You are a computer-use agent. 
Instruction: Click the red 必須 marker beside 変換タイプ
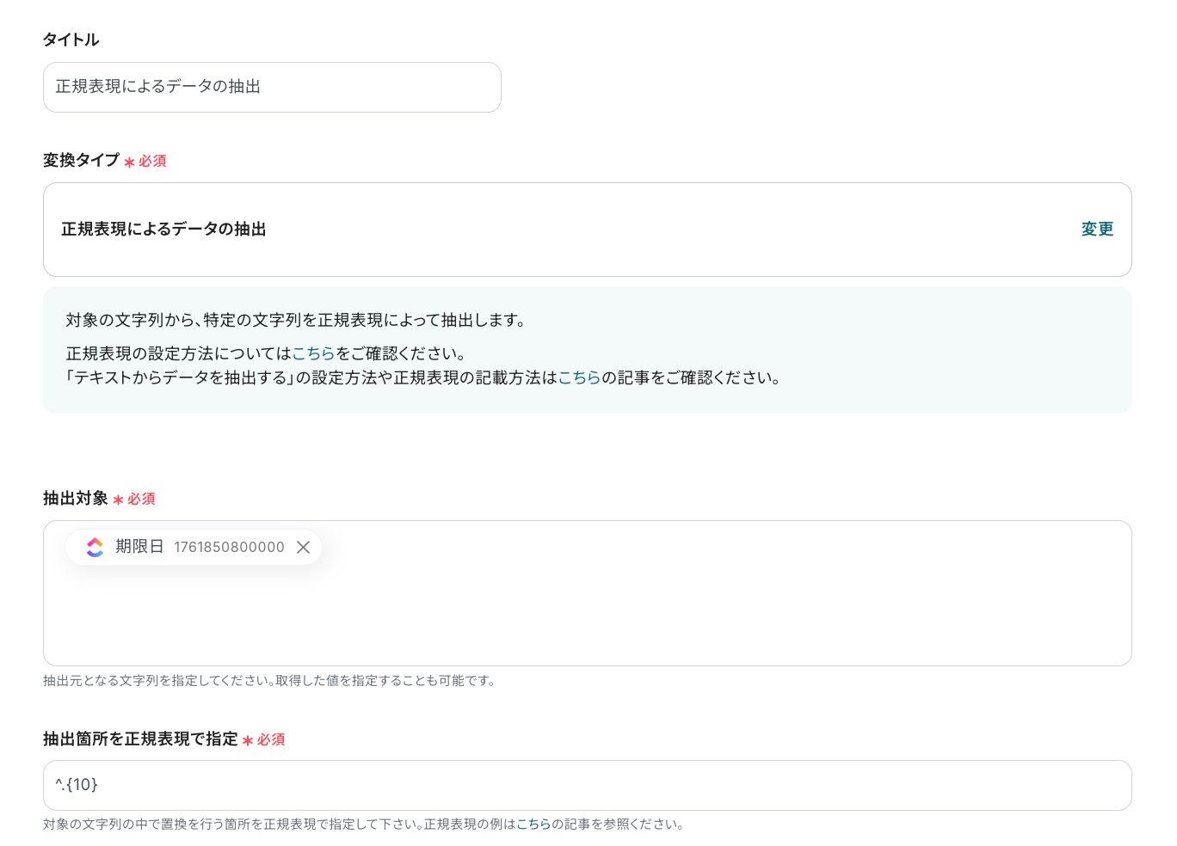(151, 162)
